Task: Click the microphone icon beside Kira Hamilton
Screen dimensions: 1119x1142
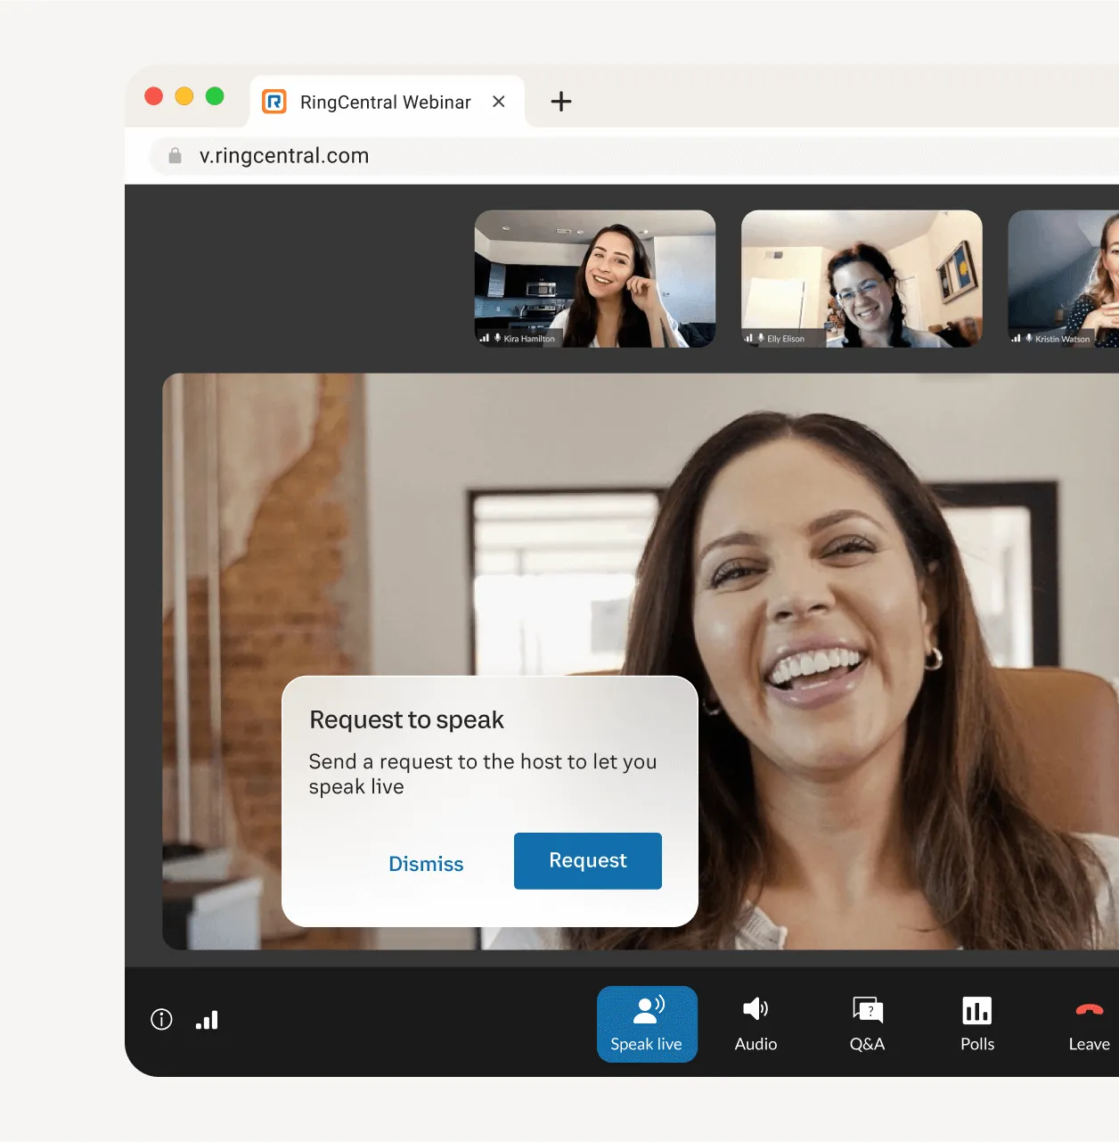Action: coord(497,338)
